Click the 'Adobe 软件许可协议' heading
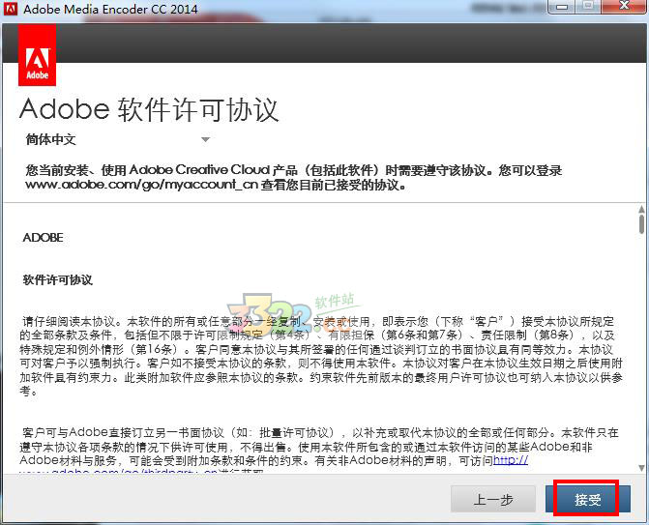Image resolution: width=649 pixels, height=525 pixels. click(x=149, y=110)
